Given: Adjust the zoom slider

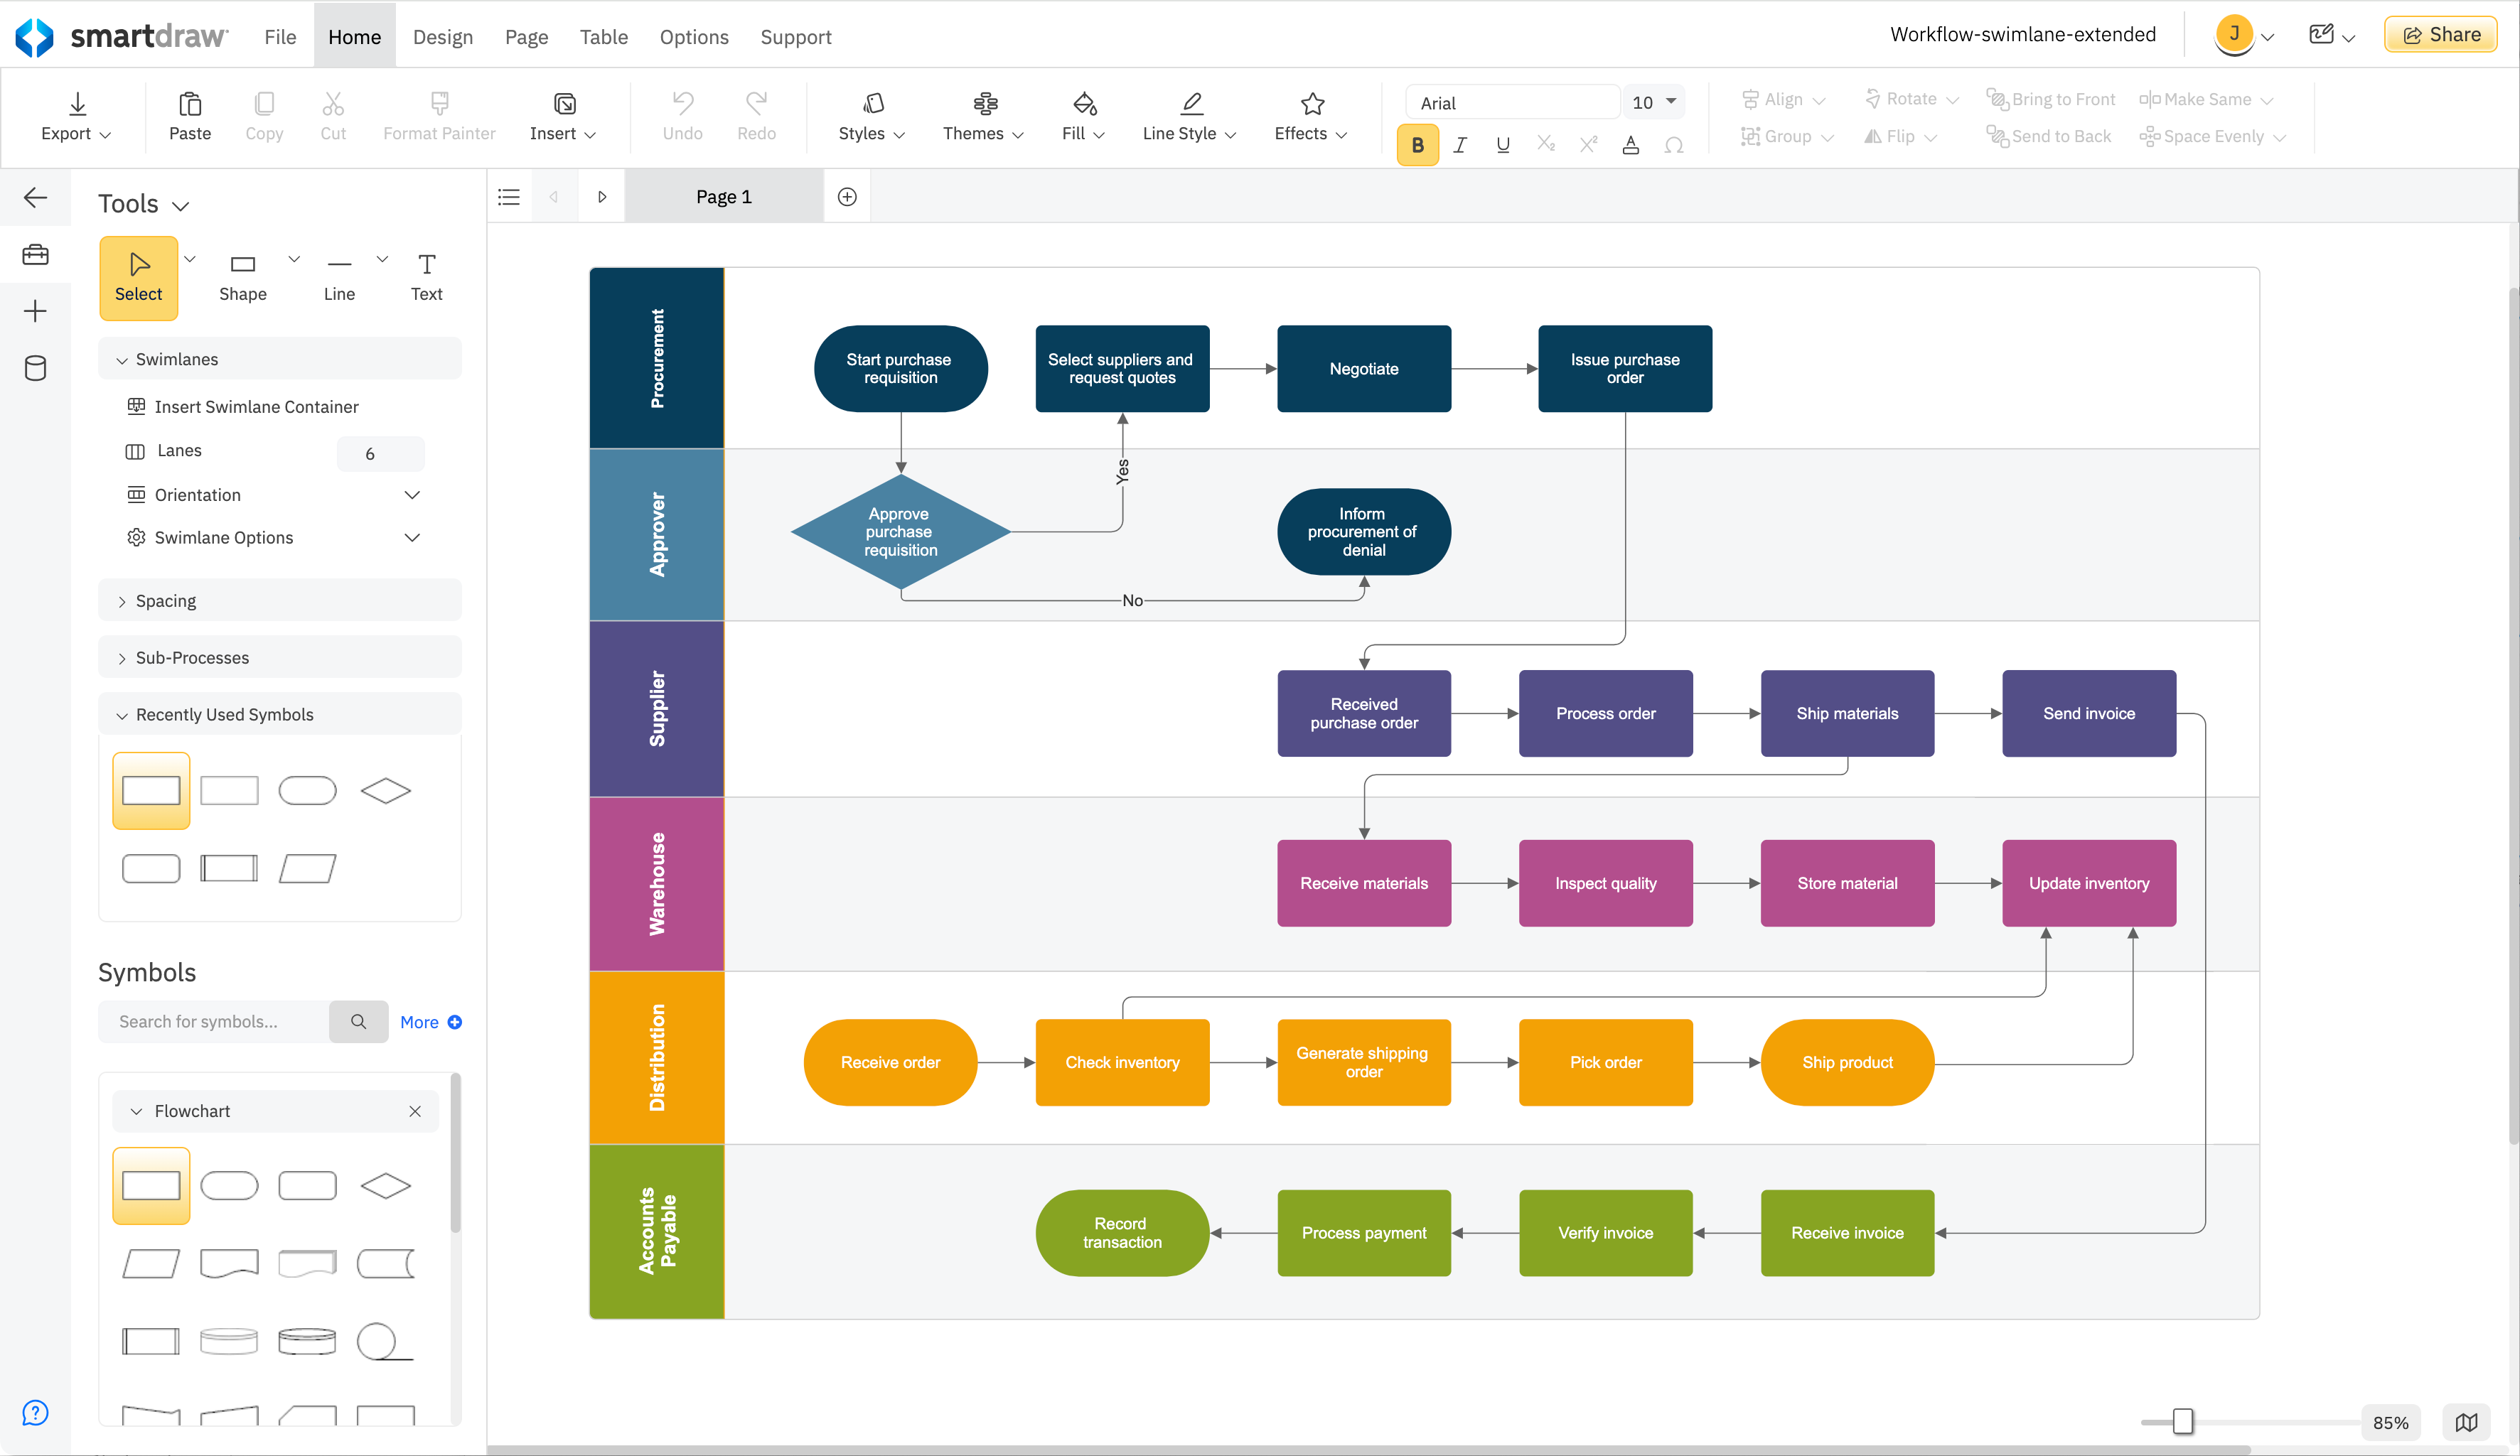Looking at the screenshot, I should (x=2182, y=1422).
